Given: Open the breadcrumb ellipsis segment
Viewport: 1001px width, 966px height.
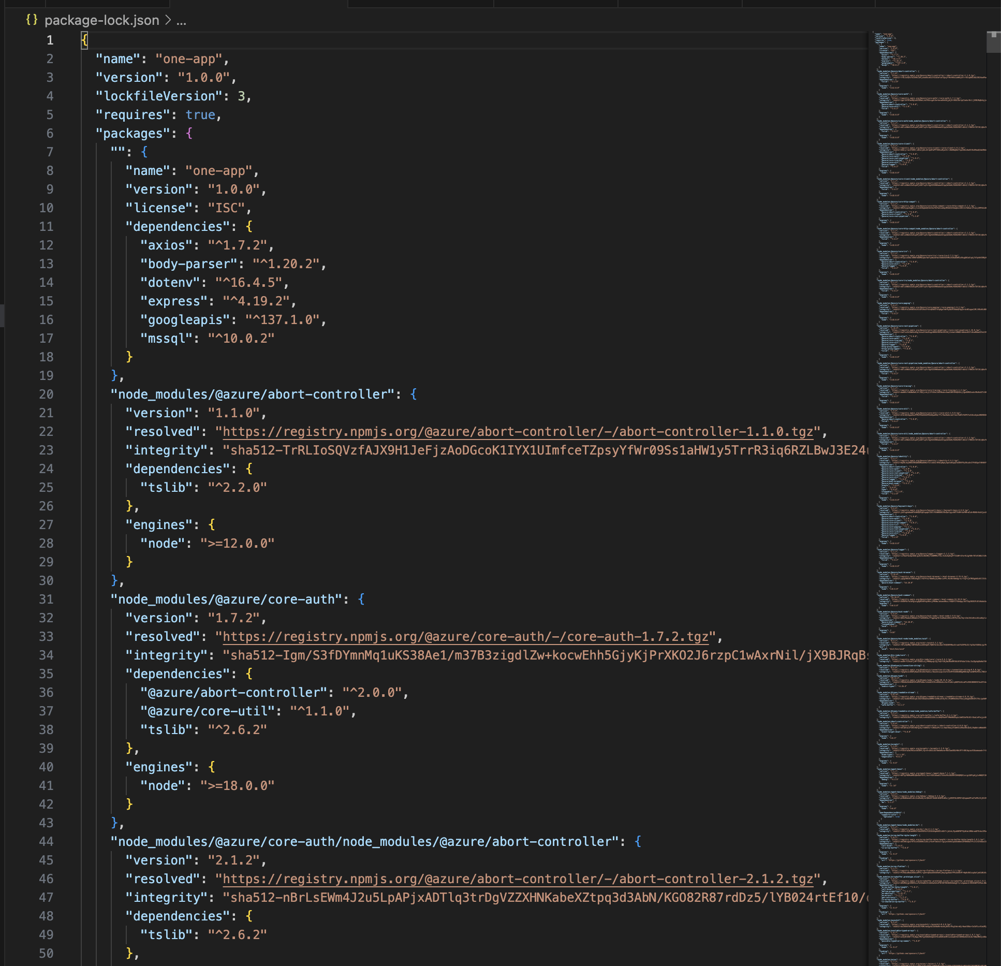Looking at the screenshot, I should [181, 21].
